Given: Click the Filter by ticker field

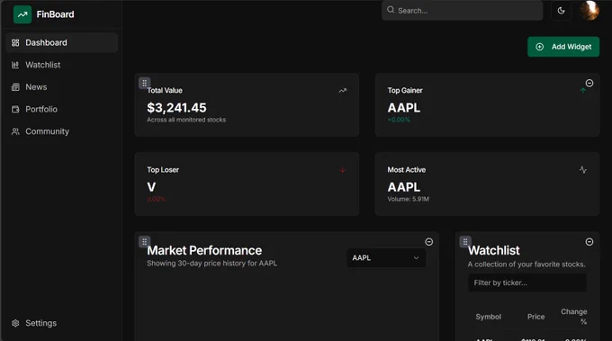Looking at the screenshot, I should click(x=526, y=283).
